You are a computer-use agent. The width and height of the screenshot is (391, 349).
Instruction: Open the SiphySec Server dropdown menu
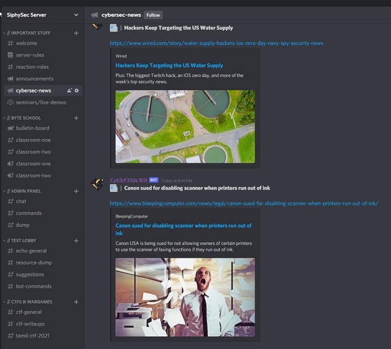click(76, 15)
